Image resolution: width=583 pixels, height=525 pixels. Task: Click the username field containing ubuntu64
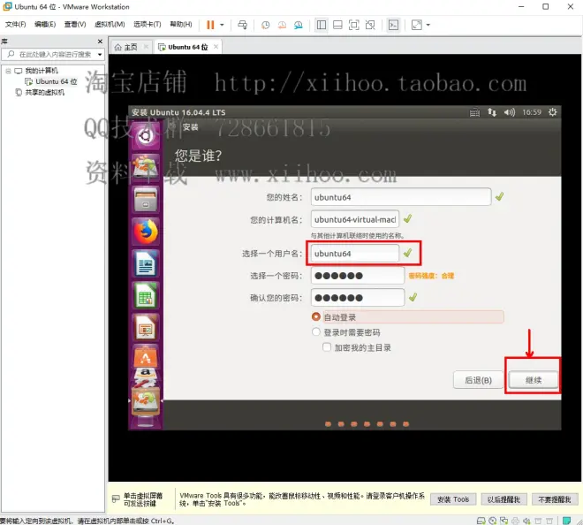pyautogui.click(x=355, y=254)
